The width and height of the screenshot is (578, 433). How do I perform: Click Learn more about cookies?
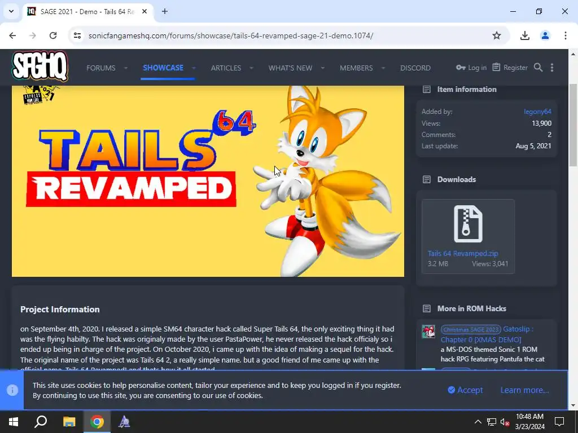524,390
